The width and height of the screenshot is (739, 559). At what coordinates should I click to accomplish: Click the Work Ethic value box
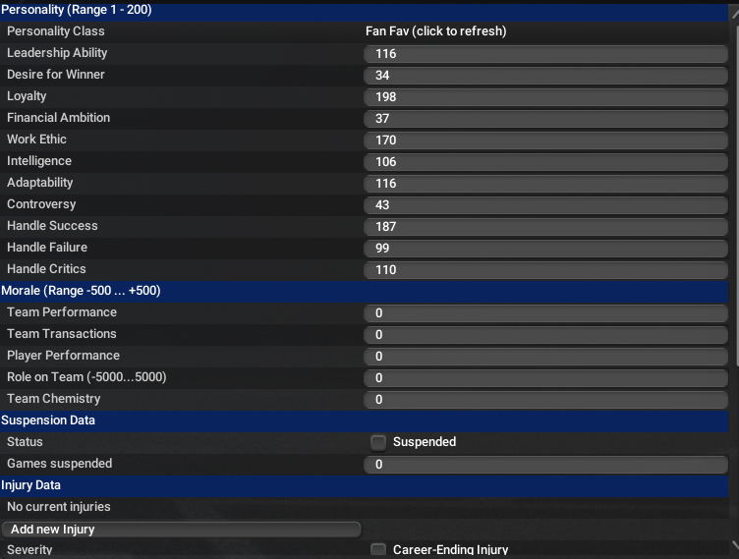[545, 140]
